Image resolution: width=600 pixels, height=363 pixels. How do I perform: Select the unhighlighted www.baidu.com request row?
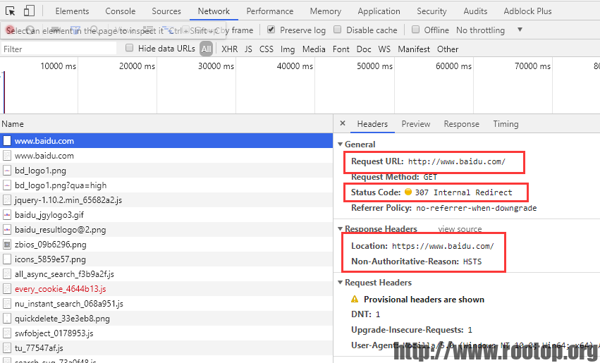pos(166,156)
